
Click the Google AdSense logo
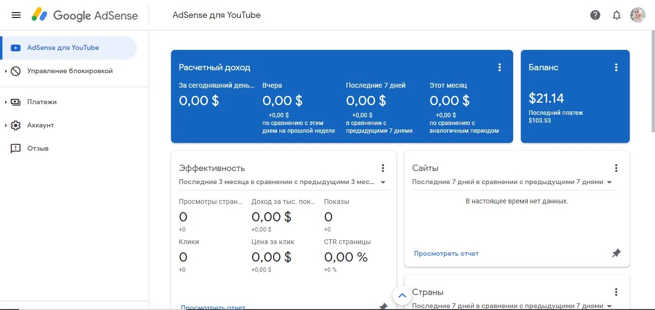pyautogui.click(x=85, y=15)
